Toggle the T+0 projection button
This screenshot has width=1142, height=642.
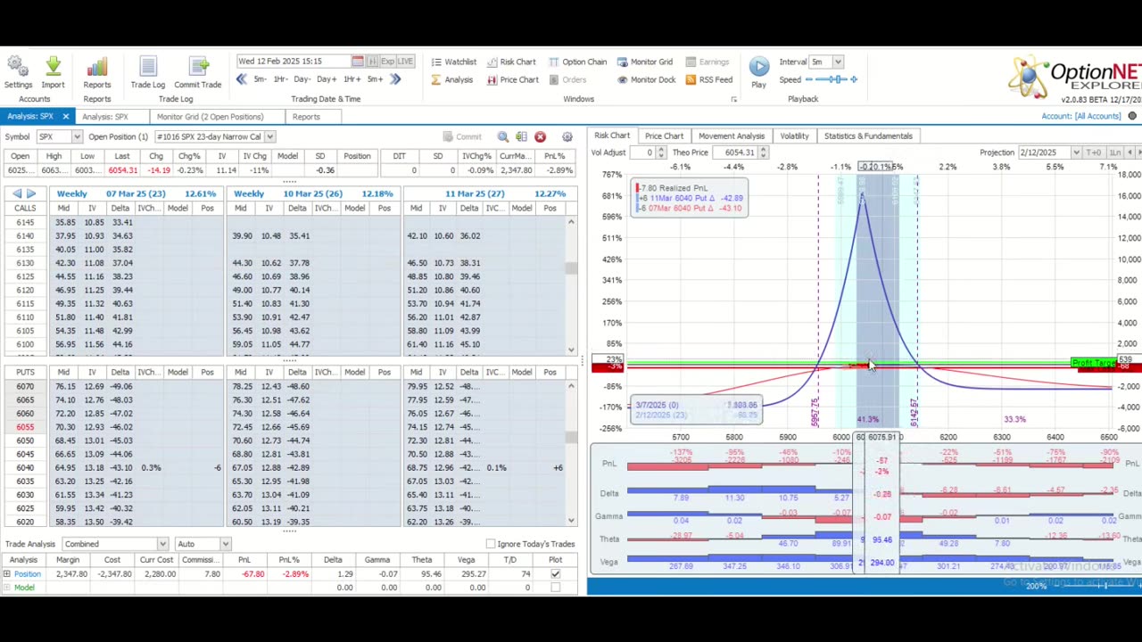click(x=1093, y=152)
